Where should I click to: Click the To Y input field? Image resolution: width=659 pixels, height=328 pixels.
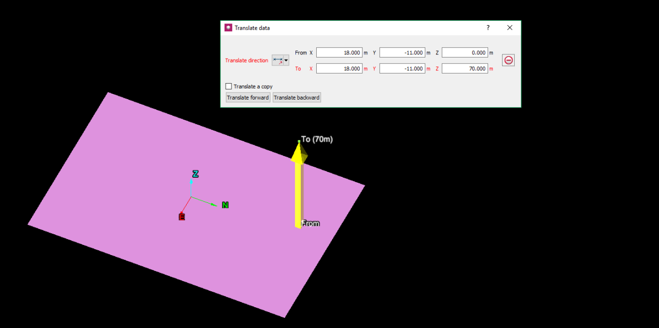click(402, 68)
